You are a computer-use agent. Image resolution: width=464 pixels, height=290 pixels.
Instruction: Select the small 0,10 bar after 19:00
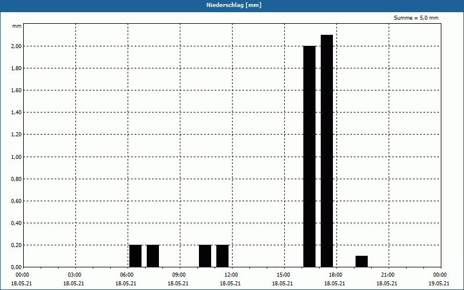point(361,262)
